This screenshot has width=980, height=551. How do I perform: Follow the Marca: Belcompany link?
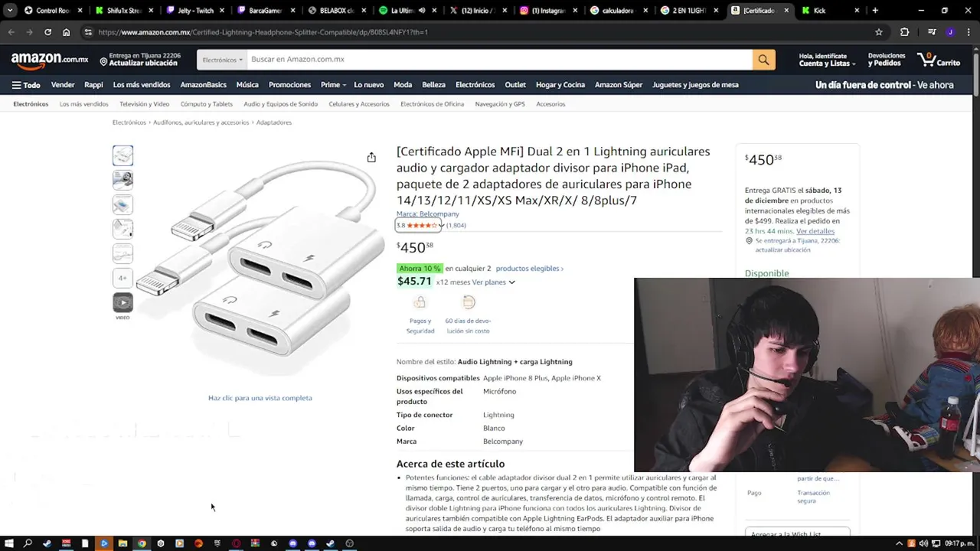pyautogui.click(x=428, y=214)
